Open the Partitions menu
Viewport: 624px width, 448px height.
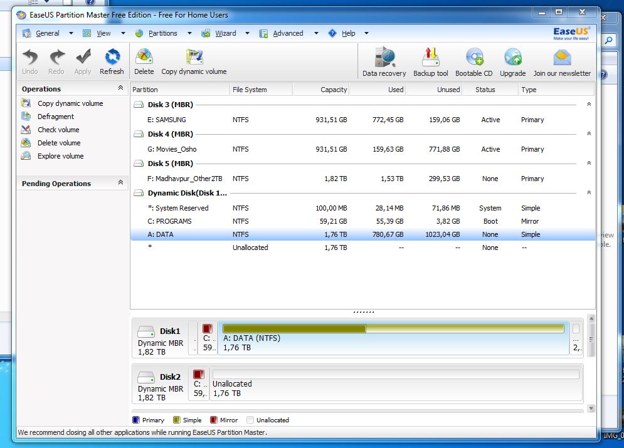[x=163, y=33]
